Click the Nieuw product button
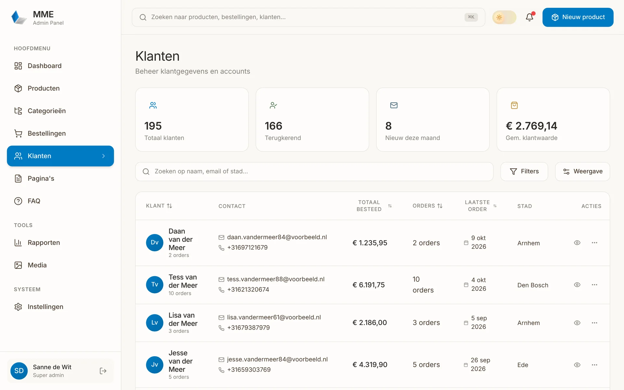Viewport: 624px width, 390px height. point(578,17)
